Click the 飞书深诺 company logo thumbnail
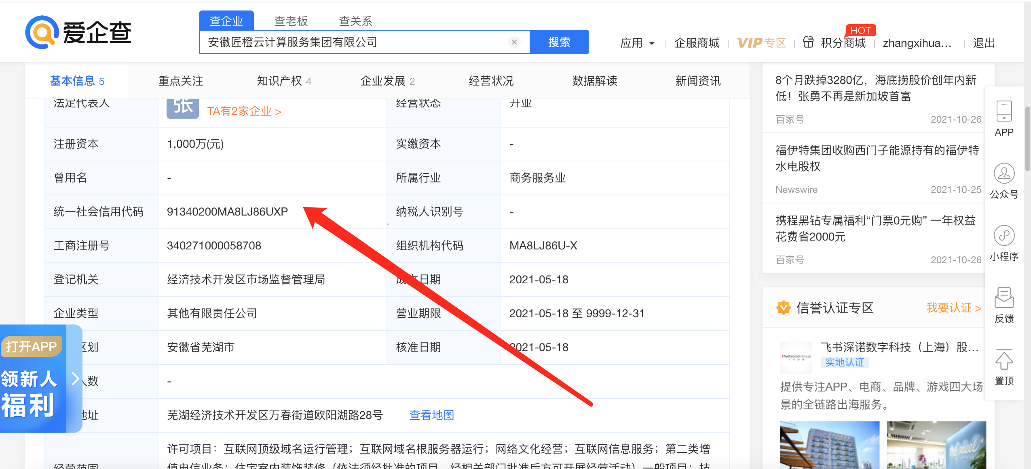The image size is (1031, 469). click(796, 357)
